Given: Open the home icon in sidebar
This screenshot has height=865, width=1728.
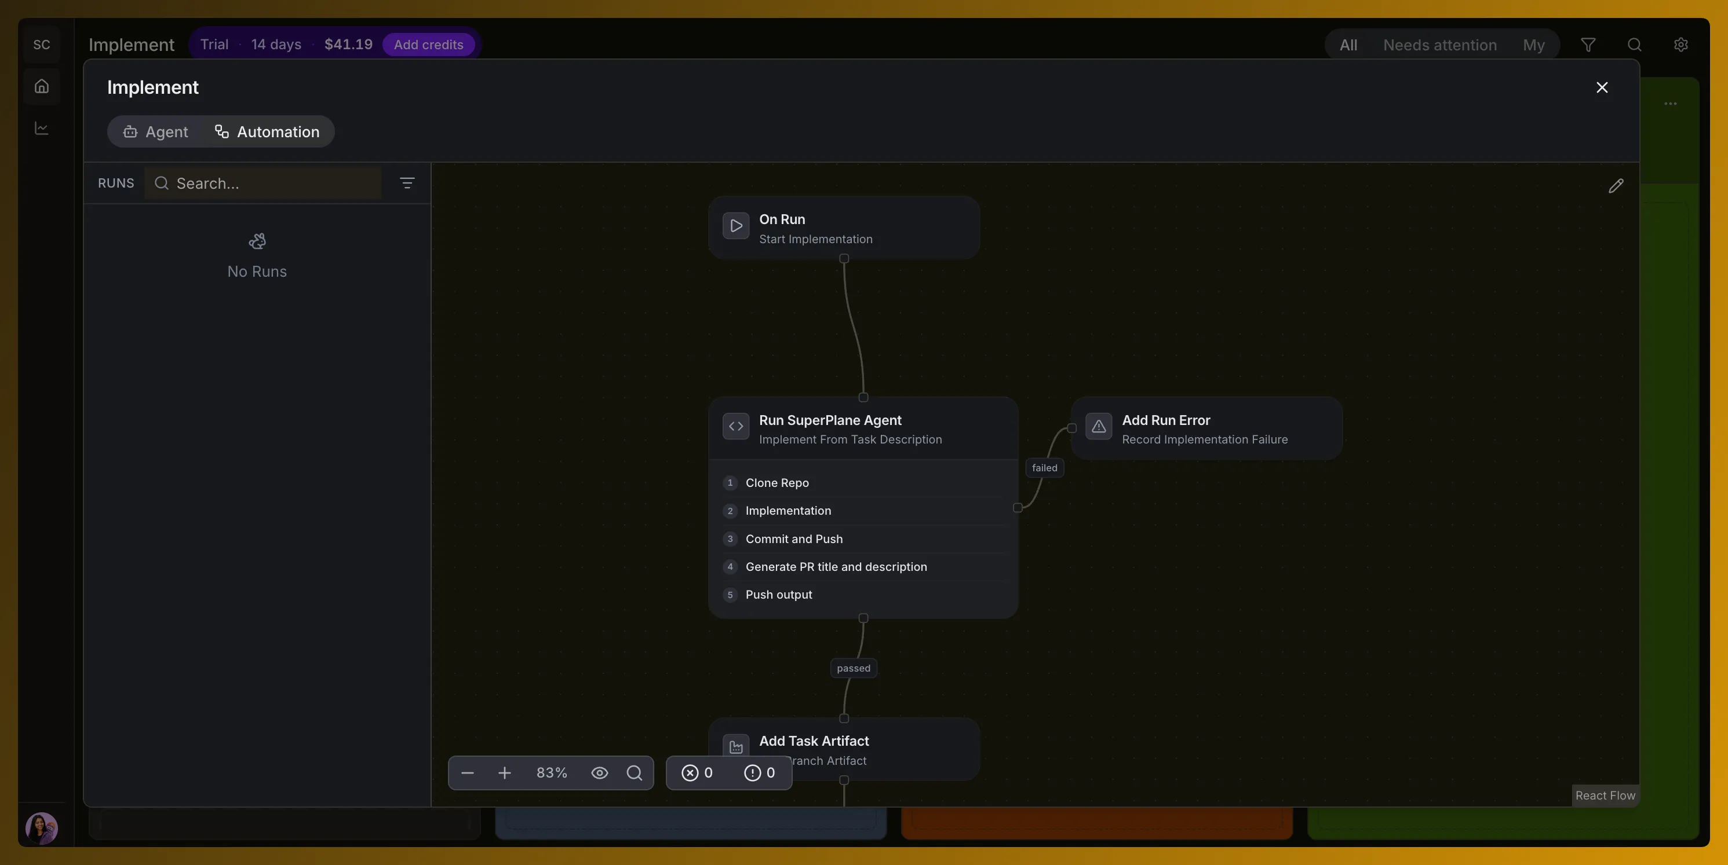Looking at the screenshot, I should coord(42,86).
